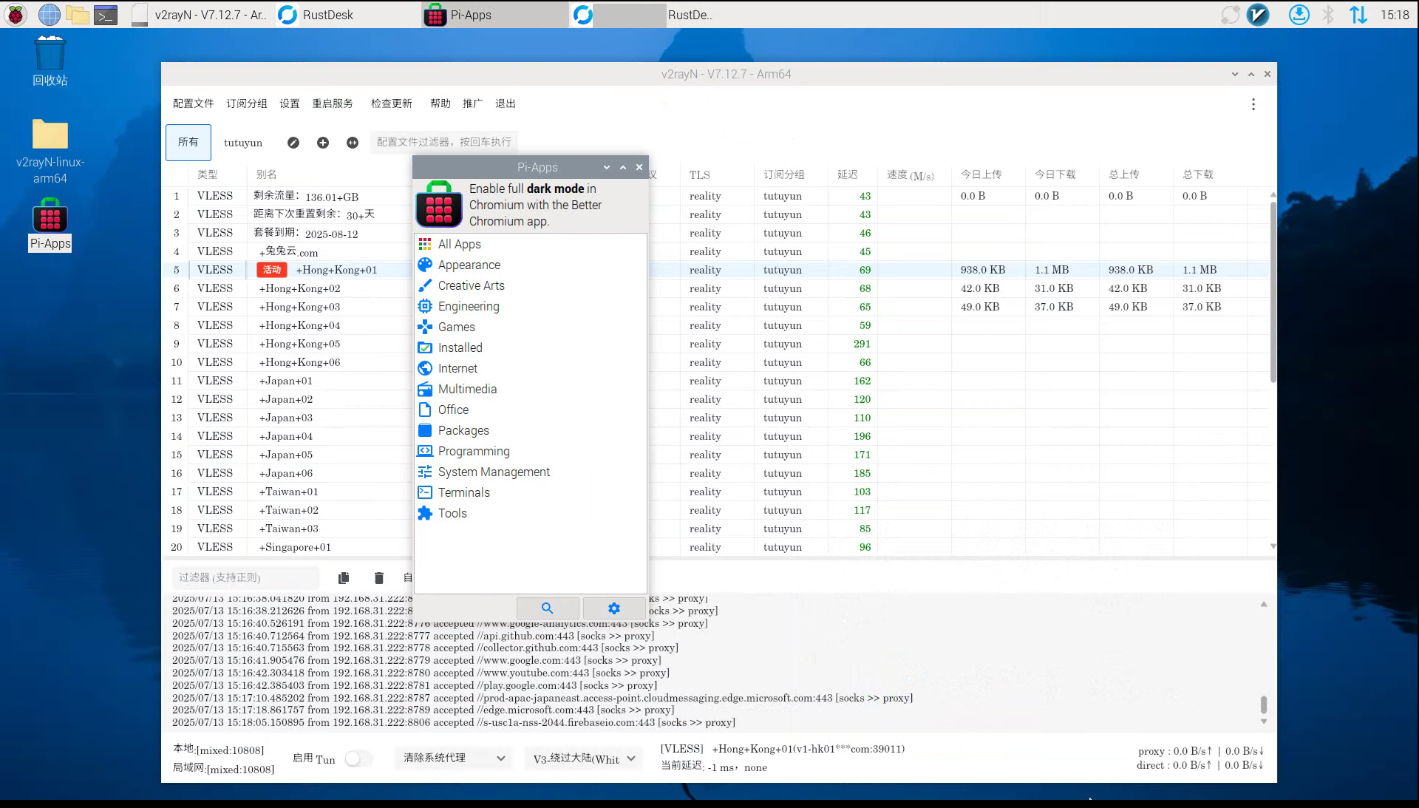The image size is (1419, 808).
Task: Expand the system proxy mode dropdown
Action: 453,758
